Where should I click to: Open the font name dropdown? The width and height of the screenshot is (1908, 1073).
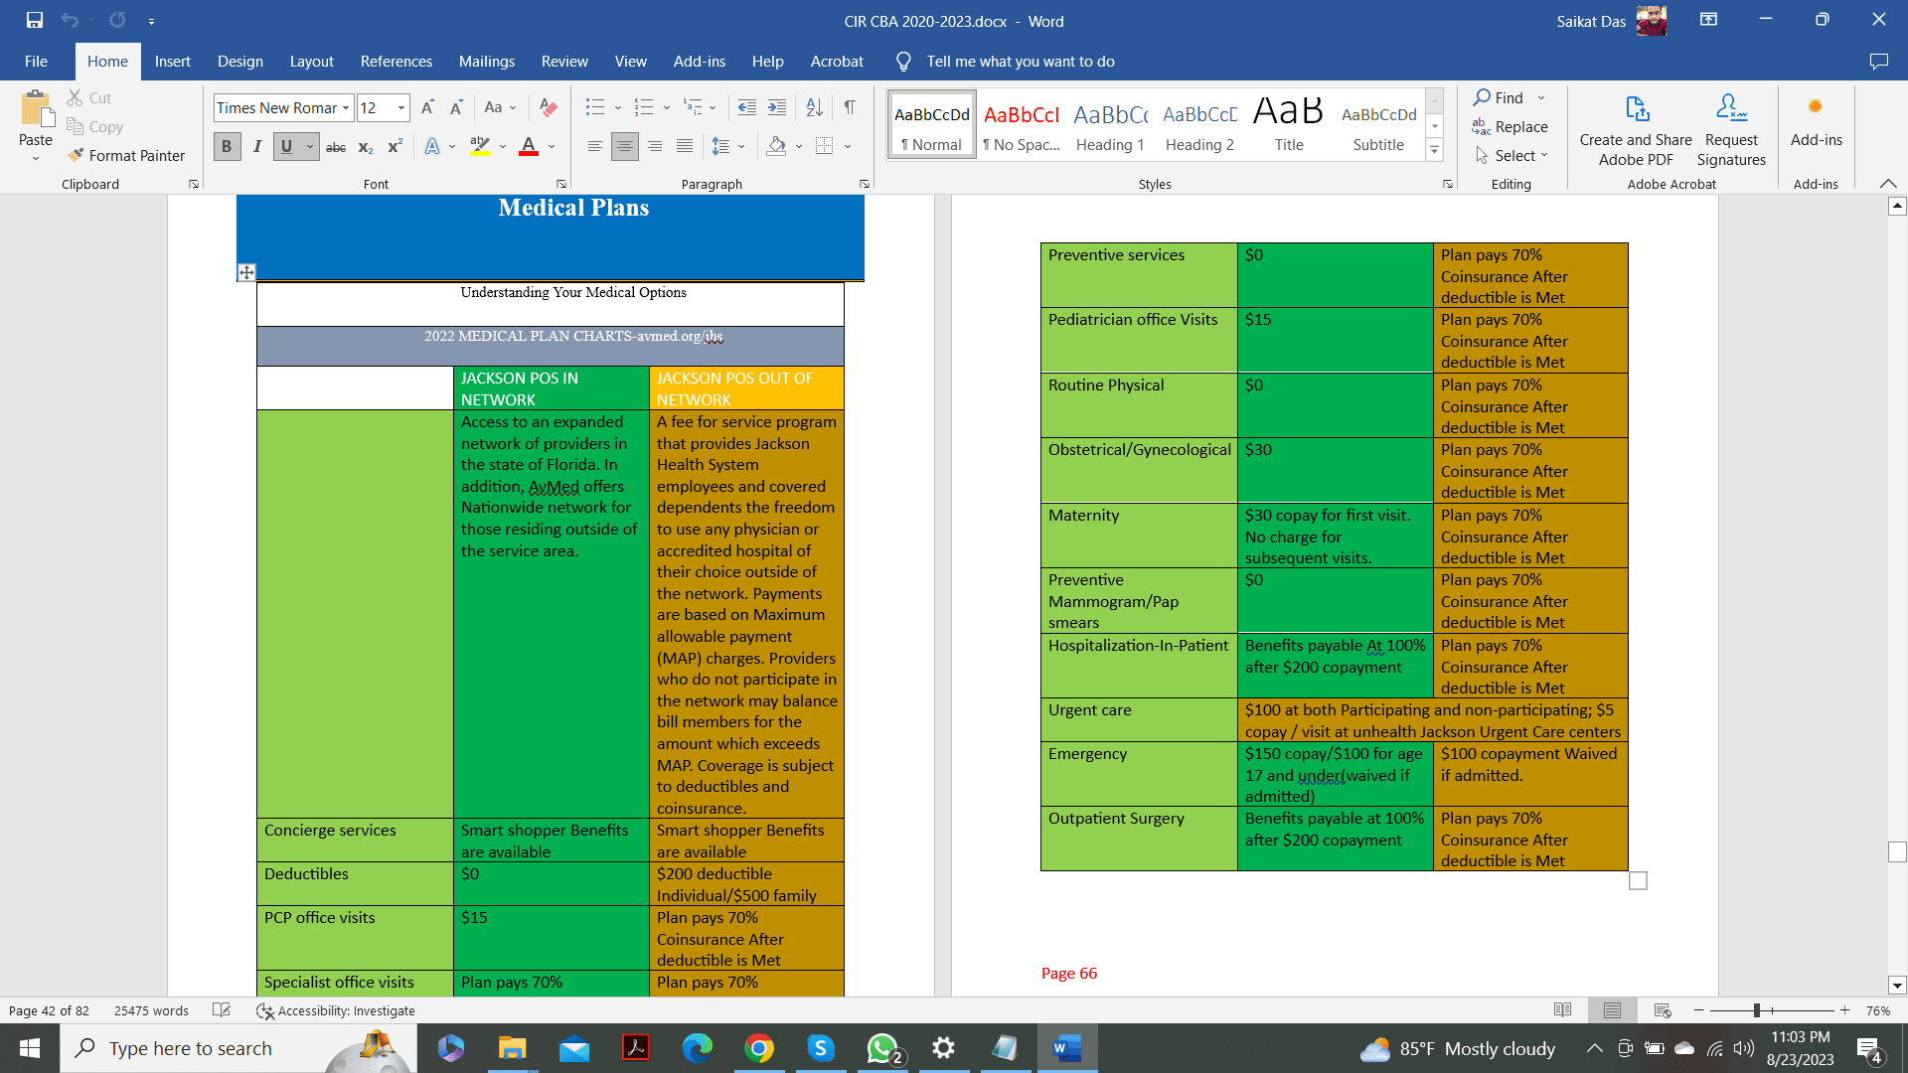point(346,107)
